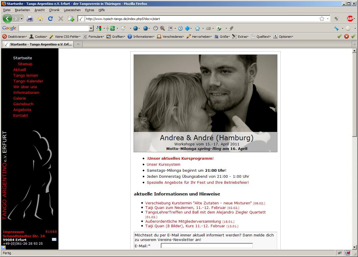Open a new tab with folder-plus icon
Screen dimensions: 358x257
(71, 19)
